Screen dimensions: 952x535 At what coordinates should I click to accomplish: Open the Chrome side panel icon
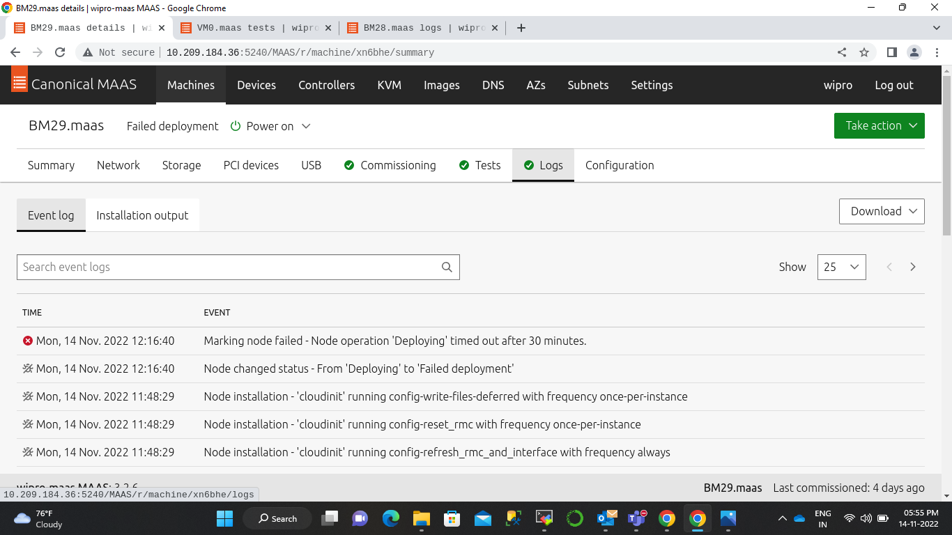click(x=891, y=52)
